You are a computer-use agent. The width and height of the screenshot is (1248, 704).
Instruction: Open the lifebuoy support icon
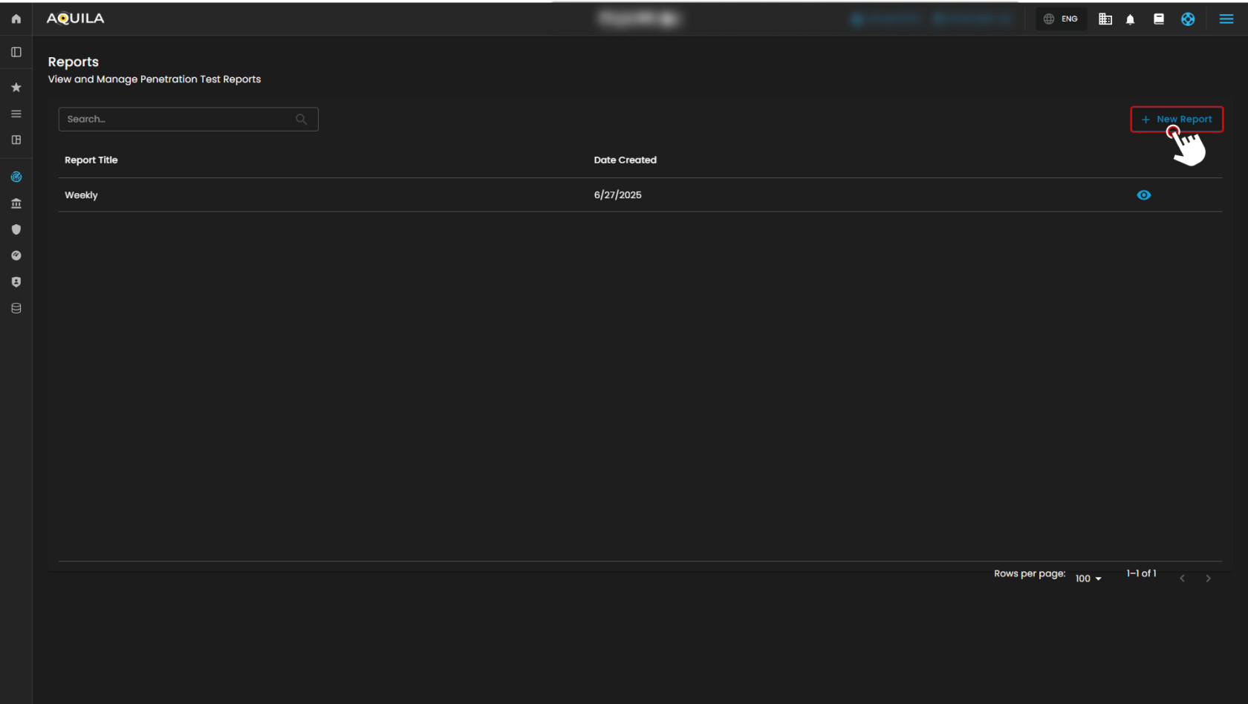pyautogui.click(x=1188, y=19)
